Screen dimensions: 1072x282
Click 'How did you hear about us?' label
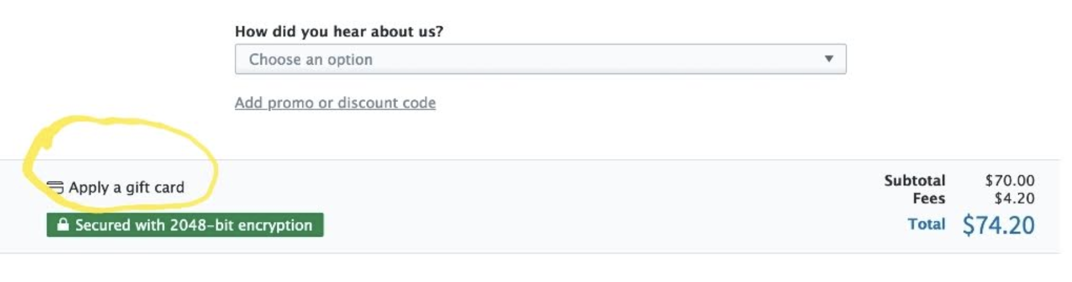pyautogui.click(x=339, y=31)
